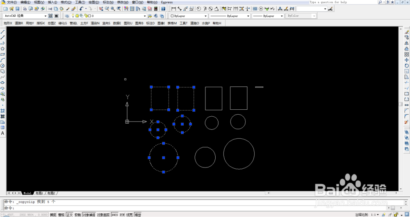Click the Cut scissors icon
Viewport: 410px width, 217px height.
coord(50,9)
